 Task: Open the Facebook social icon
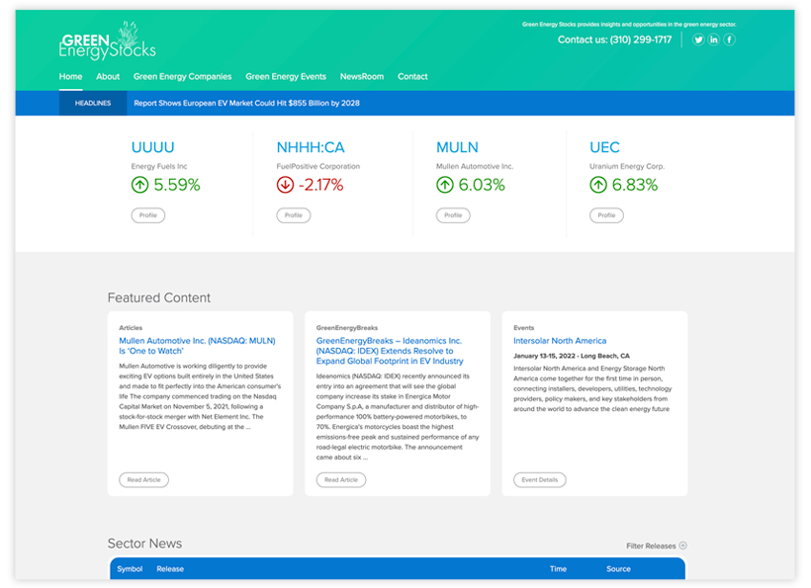click(729, 40)
